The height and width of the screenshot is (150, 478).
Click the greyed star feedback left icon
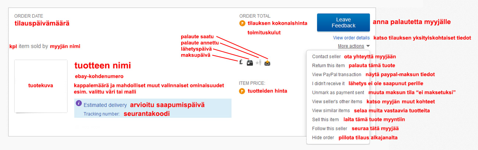[258, 63]
